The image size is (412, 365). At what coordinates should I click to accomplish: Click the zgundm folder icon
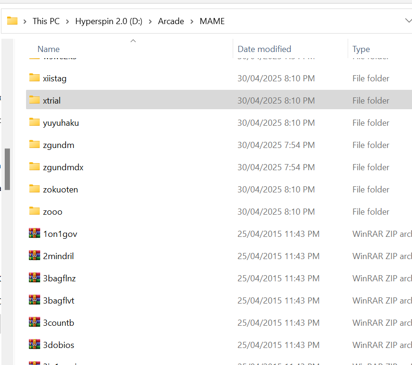[x=35, y=144]
